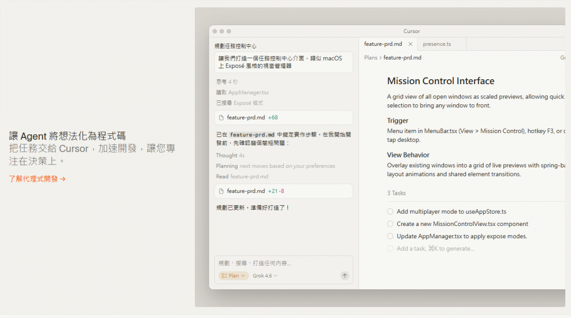571x318 pixels.
Task: Click the Plans breadcrumb
Action: 370,58
